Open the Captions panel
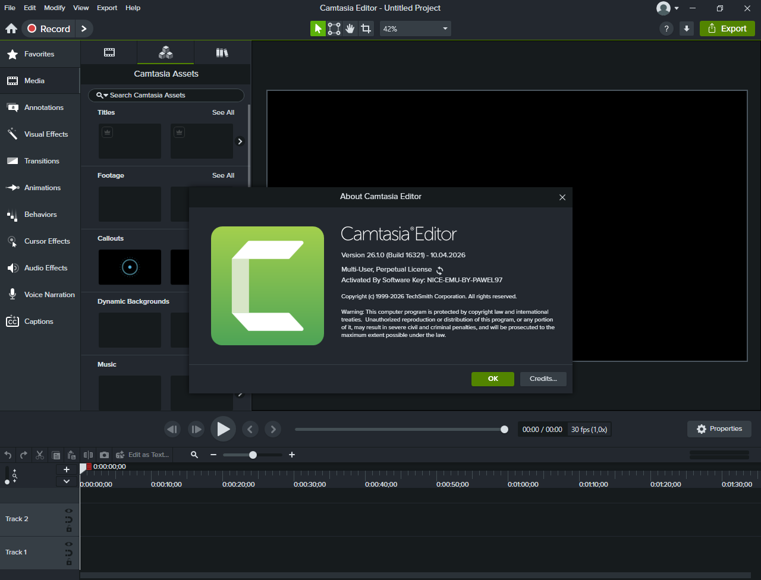761x580 pixels. pos(40,321)
